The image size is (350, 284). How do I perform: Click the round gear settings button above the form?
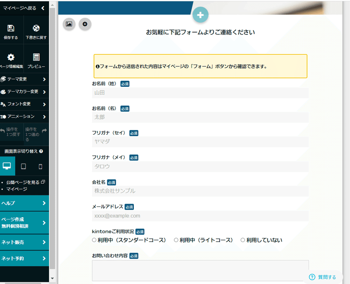tap(85, 24)
